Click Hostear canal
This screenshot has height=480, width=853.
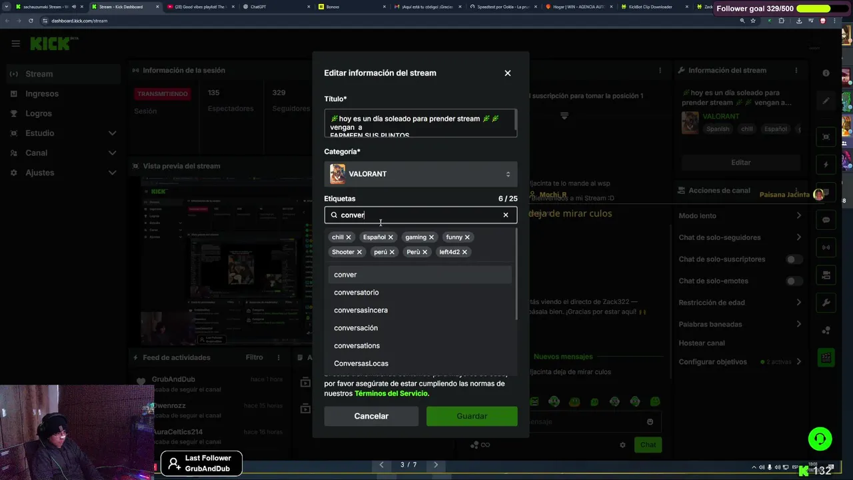[701, 343]
